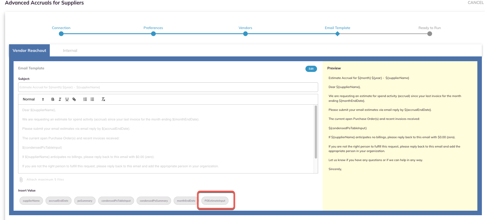The width and height of the screenshot is (485, 220).
Task: Jump to the Ready to Run step
Action: [x=430, y=34]
